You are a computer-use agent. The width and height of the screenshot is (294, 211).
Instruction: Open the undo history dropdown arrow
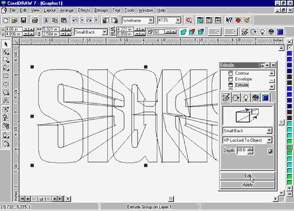pos(82,20)
